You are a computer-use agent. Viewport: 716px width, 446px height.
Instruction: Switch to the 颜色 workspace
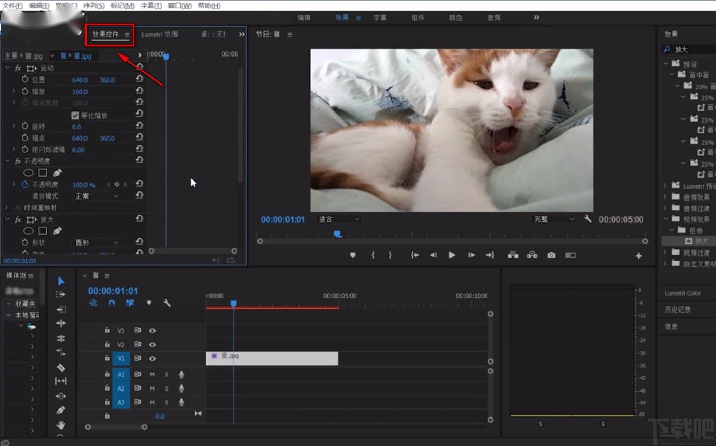click(x=455, y=18)
